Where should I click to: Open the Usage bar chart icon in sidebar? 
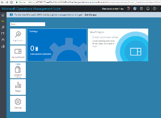(3, 46)
